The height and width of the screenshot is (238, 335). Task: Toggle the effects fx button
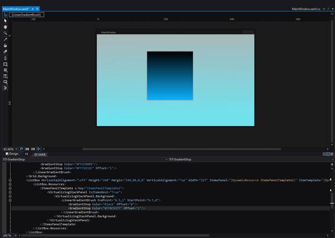[x=21, y=148]
